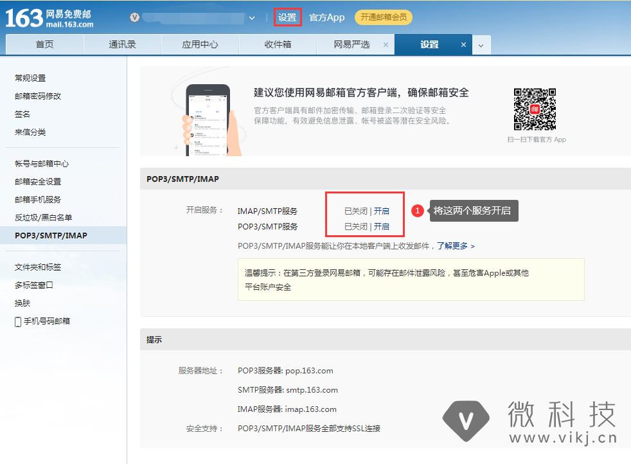
Task: Click the V membership badge icon
Action: [x=134, y=18]
